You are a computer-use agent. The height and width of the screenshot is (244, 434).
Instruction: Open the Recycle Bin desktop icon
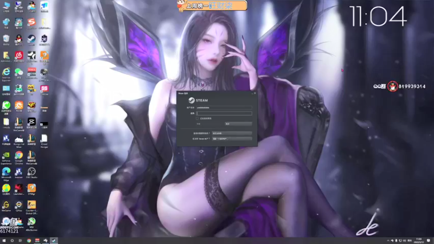pos(6,40)
